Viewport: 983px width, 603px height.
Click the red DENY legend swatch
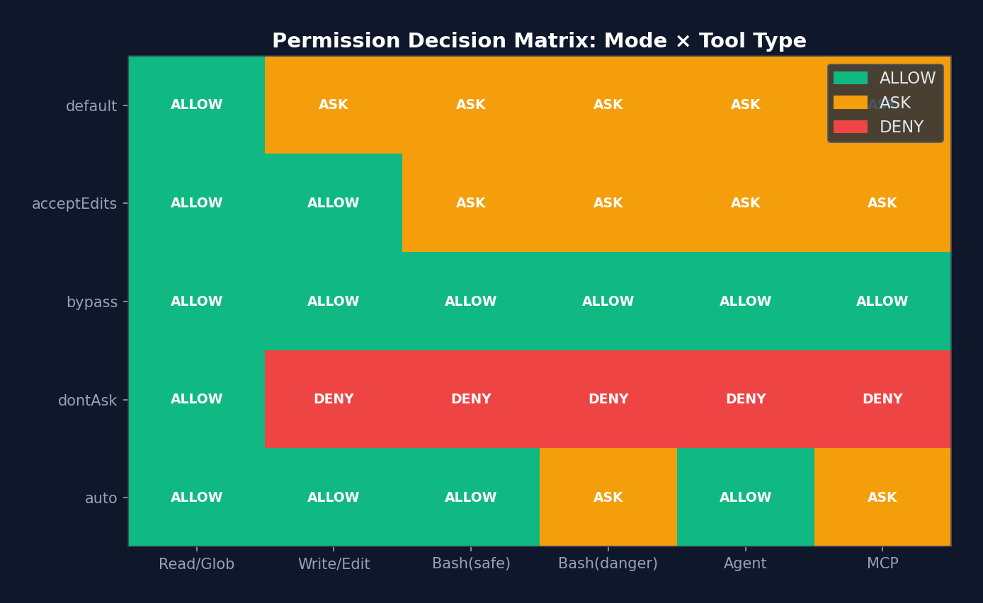tap(850, 127)
